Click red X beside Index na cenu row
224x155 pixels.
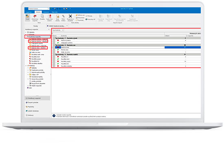[x=58, y=52]
